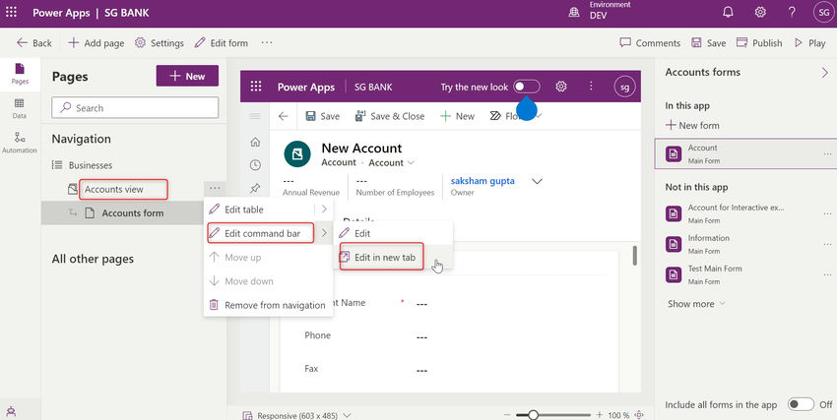Click the Fax field value
The height and width of the screenshot is (420, 837).
point(421,371)
